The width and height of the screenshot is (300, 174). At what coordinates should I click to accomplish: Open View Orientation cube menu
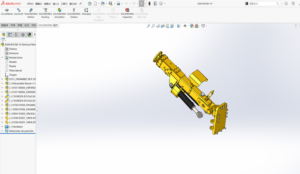[172, 26]
